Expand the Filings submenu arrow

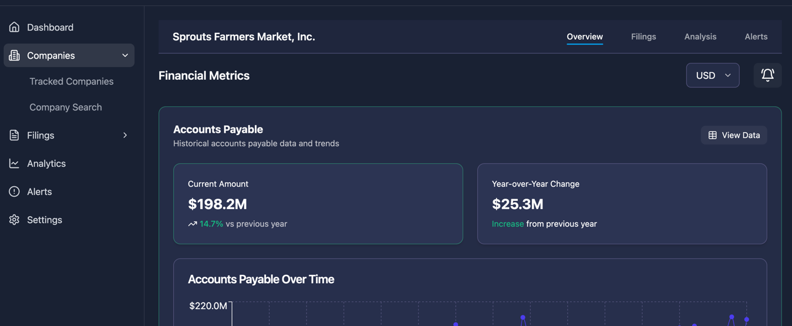click(125, 135)
